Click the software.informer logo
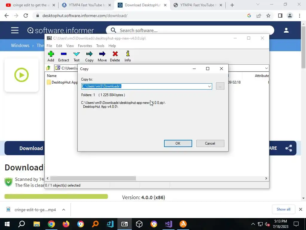 click(60, 30)
